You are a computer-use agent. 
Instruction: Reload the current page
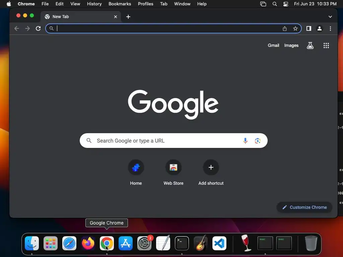(38, 28)
